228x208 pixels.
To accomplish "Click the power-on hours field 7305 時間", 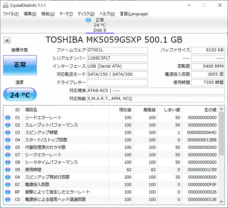I will pyautogui.click(x=208, y=83).
